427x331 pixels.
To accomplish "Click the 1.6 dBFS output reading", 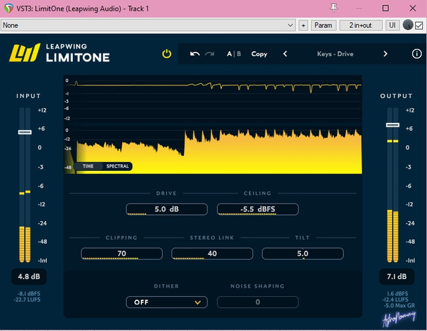I will (x=398, y=294).
